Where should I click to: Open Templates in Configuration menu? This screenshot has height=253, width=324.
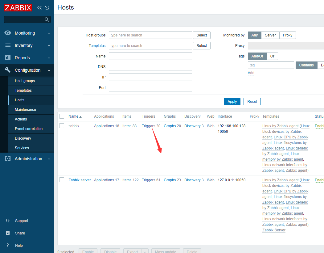click(x=31, y=91)
